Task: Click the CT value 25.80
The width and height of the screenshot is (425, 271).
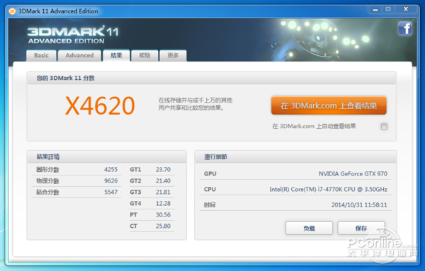Action: 163,226
